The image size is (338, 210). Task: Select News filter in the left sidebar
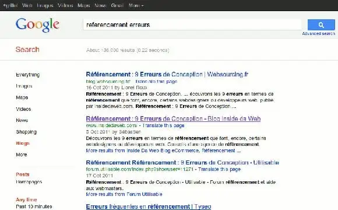pyautogui.click(x=22, y=120)
